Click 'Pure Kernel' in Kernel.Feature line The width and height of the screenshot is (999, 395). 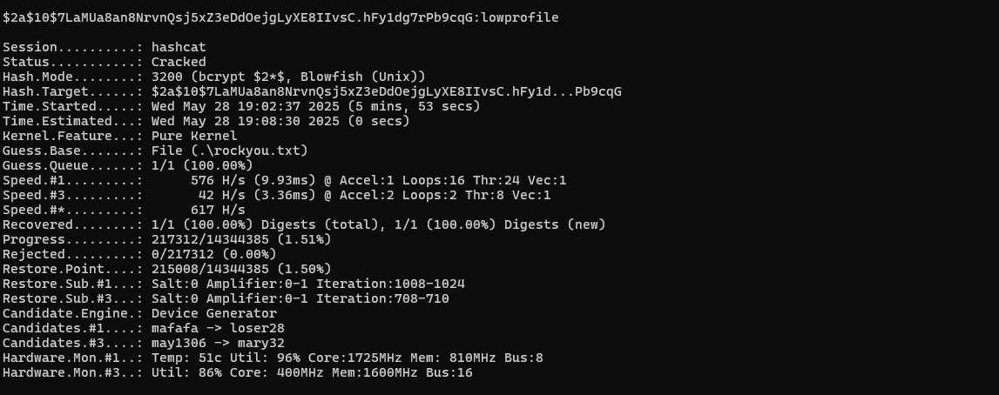(194, 136)
